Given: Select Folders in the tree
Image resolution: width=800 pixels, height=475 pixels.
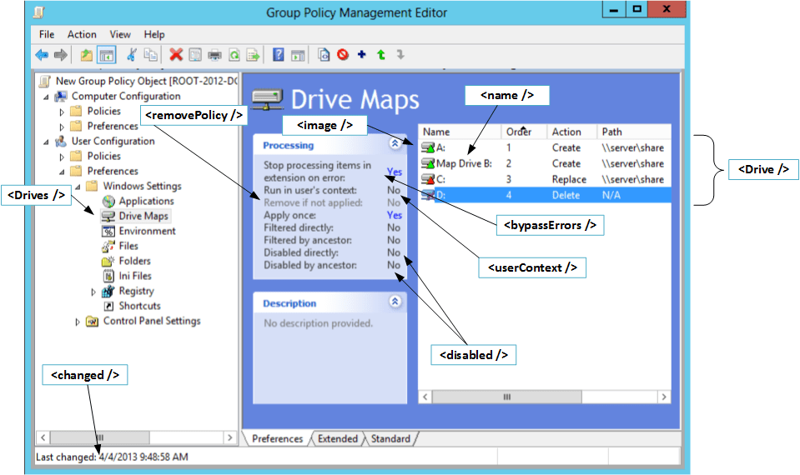Looking at the screenshot, I should (x=134, y=261).
